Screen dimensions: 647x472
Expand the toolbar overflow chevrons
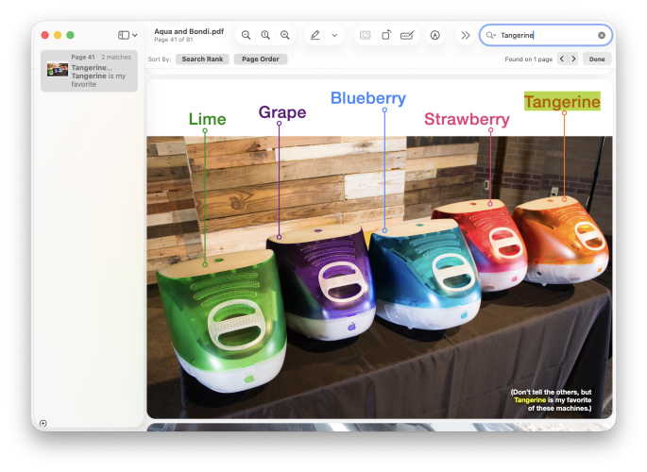point(466,35)
